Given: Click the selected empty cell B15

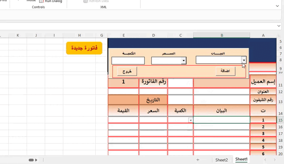Looking at the screenshot, I should coord(222,120).
